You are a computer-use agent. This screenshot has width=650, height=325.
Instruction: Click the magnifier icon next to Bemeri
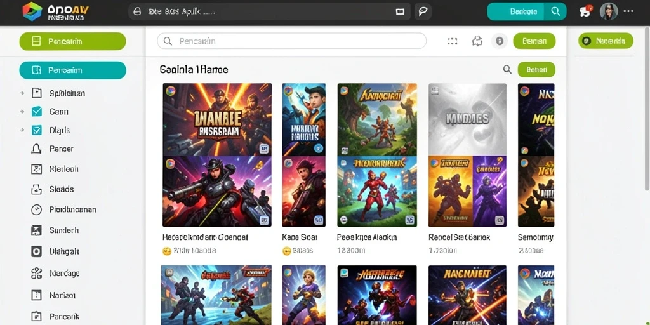pos(507,70)
